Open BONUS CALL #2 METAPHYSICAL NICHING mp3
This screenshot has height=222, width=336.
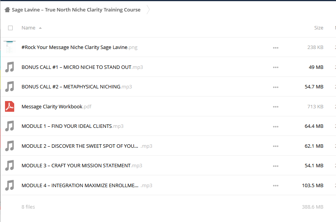click(77, 87)
